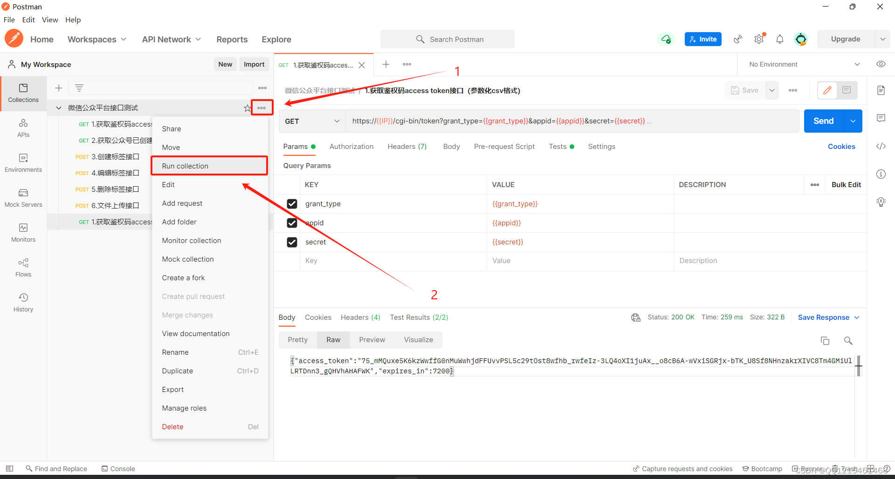Switch to the Pre-request Script tab

504,147
